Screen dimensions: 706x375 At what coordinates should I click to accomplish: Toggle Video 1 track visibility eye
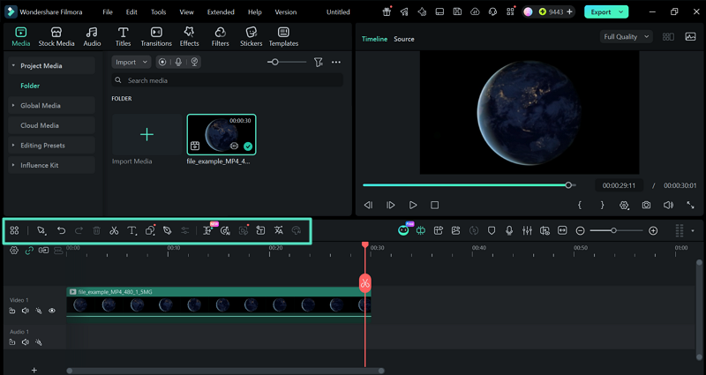[52, 311]
